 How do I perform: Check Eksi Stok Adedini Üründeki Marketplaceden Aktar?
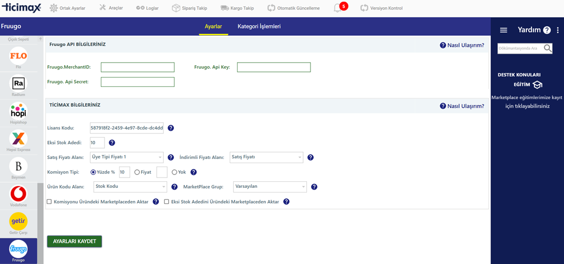[167, 202]
